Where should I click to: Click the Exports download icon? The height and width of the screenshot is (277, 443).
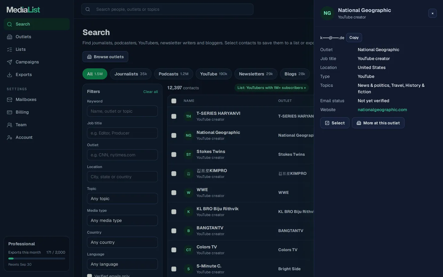pyautogui.click(x=10, y=75)
